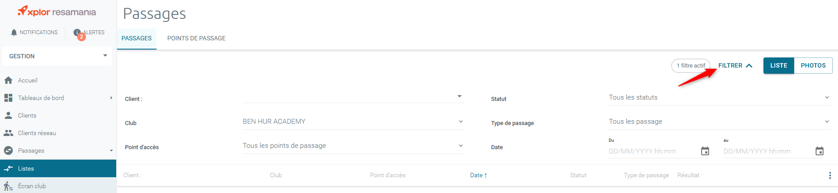Collapse the FILTRER filter panel
The height and width of the screenshot is (193, 838).
click(735, 65)
